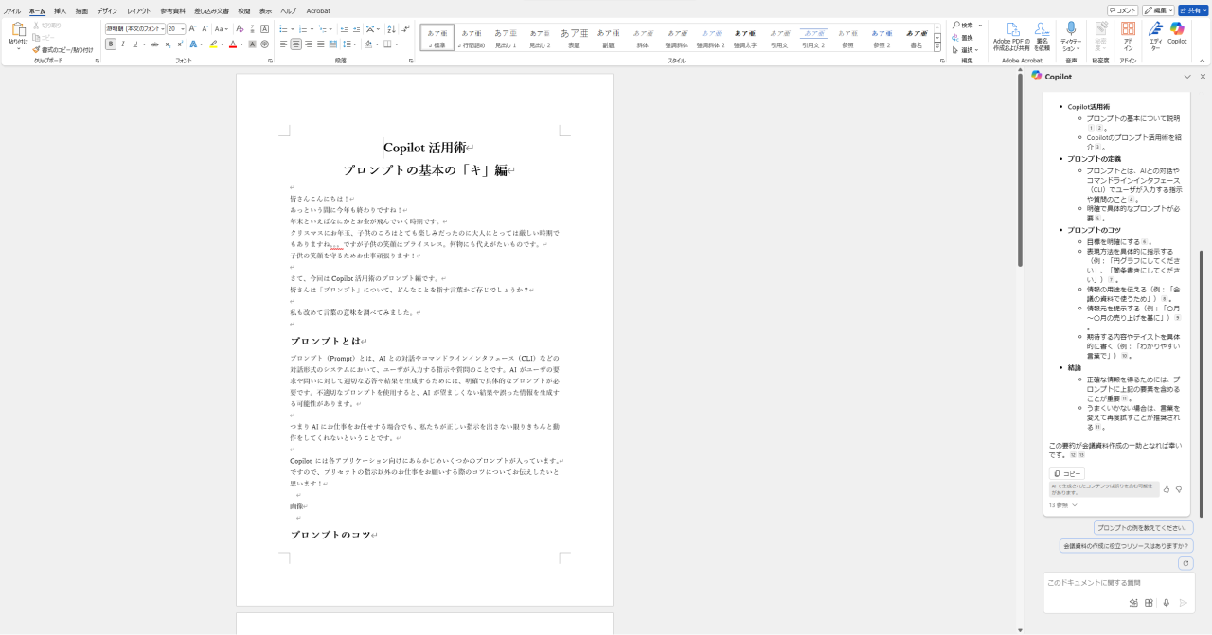This screenshot has width=1212, height=635.
Task: Open the font name combo box
Action: (135, 29)
